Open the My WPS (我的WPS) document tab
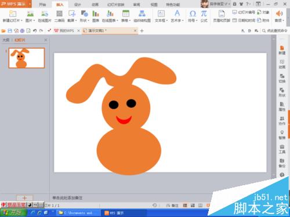The height and width of the screenshot is (217, 290). click(67, 31)
